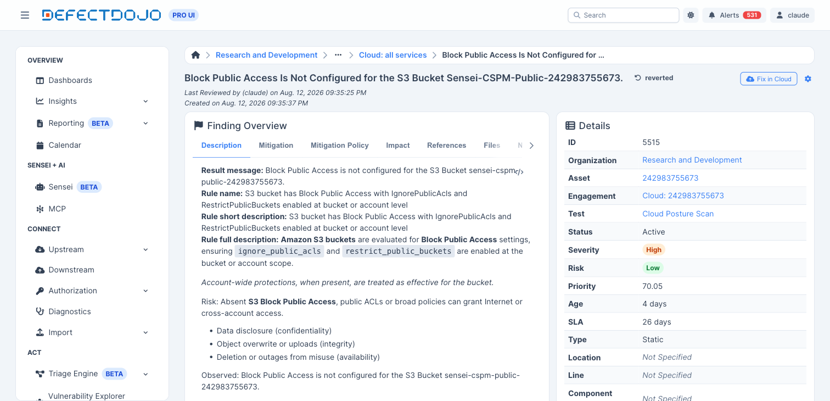Expand the Reporting chevron
The width and height of the screenshot is (830, 401).
pos(145,123)
